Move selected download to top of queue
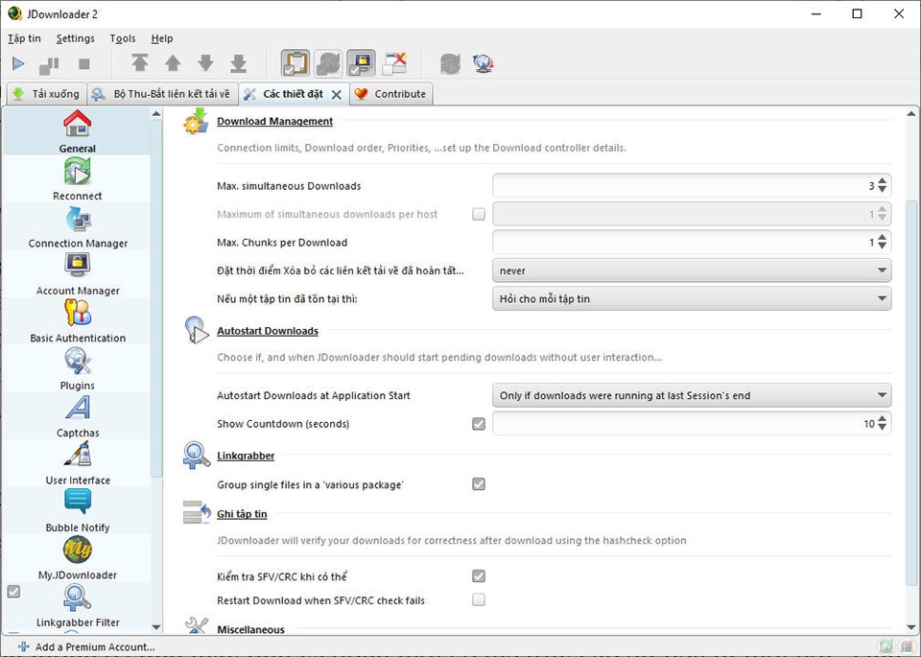This screenshot has width=921, height=657. 140,63
